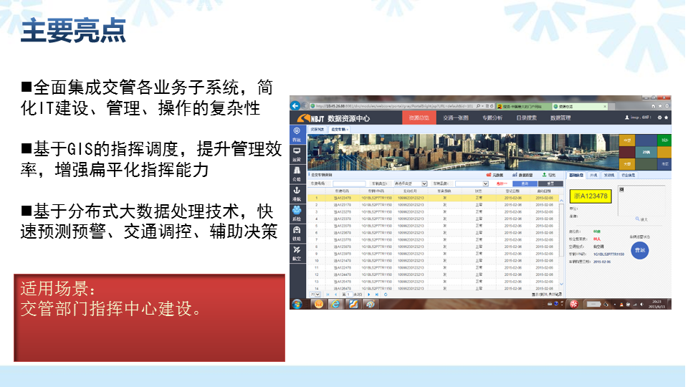Click the license plate number input field

349,183
